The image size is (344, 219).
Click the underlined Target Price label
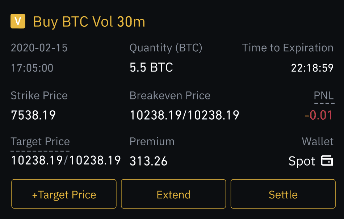coord(40,142)
